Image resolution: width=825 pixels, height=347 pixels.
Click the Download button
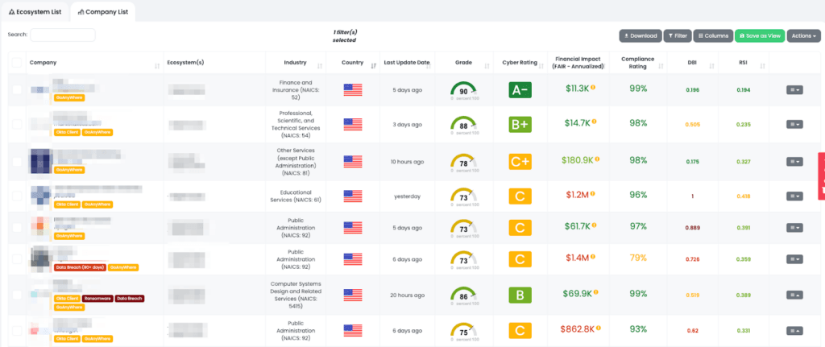pyautogui.click(x=641, y=35)
